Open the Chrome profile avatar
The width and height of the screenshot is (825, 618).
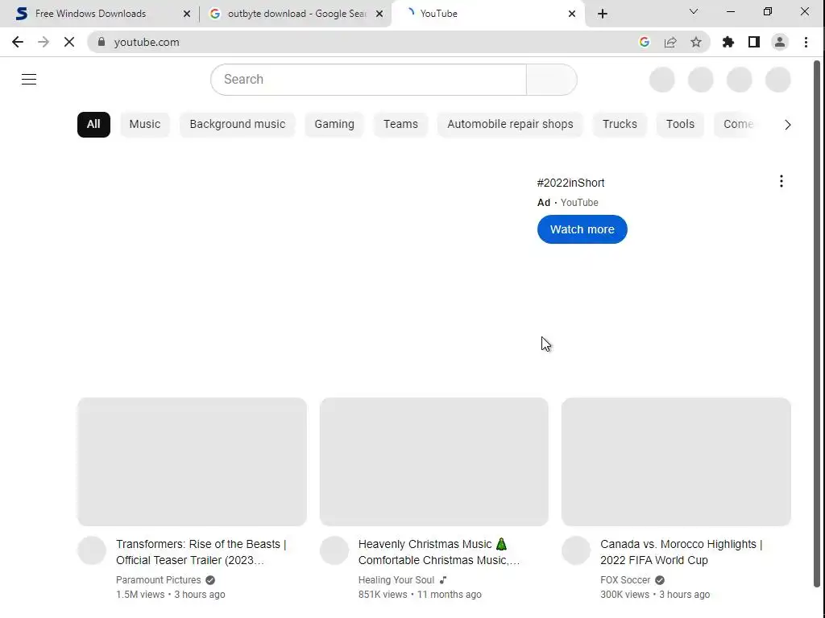[x=780, y=42]
